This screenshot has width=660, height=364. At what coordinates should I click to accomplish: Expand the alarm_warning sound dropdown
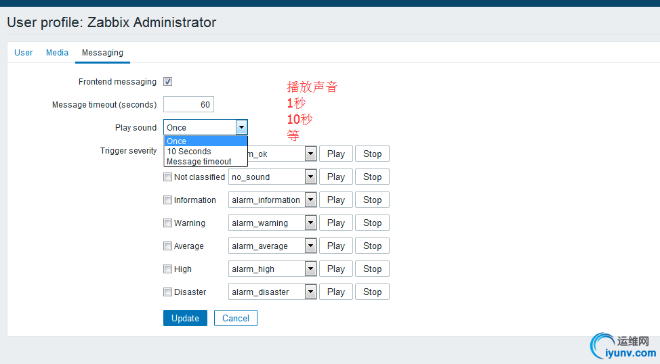point(310,223)
